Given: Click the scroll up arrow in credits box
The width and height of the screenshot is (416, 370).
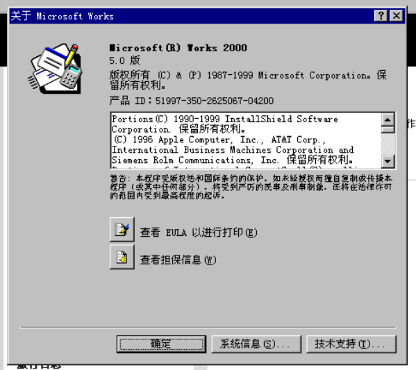Looking at the screenshot, I should click(388, 120).
